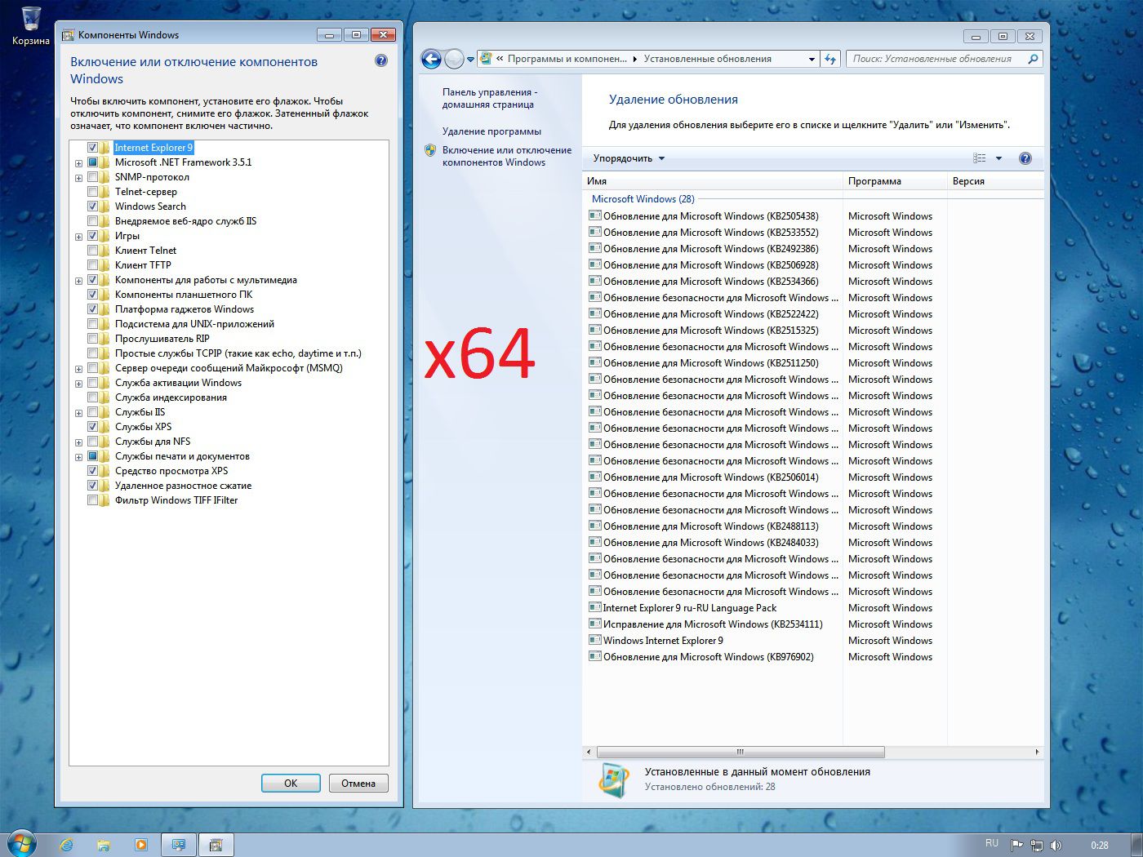Viewport: 1143px width, 857px height.
Task: Open Internet Explorer from the taskbar
Action: click(x=66, y=846)
